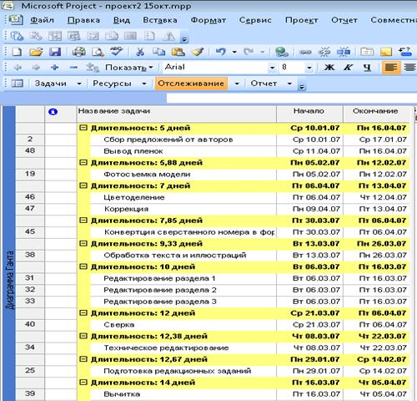Click the Save floppy disk icon
Screen dimensions: 417x401
pyautogui.click(x=55, y=52)
